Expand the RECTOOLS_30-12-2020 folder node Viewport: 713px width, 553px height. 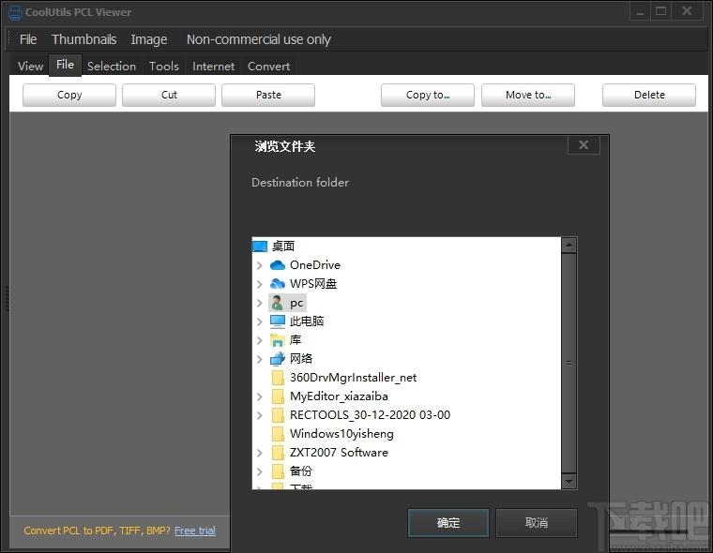pos(259,415)
